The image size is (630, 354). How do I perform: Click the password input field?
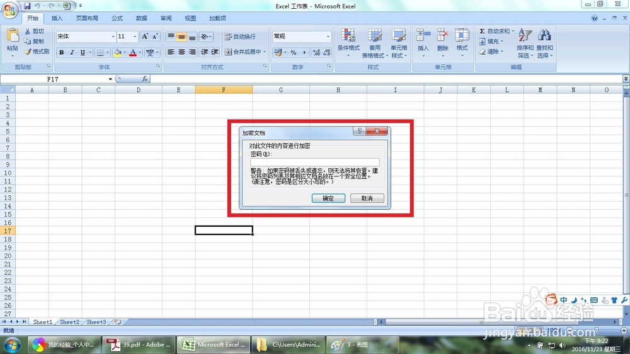point(314,162)
